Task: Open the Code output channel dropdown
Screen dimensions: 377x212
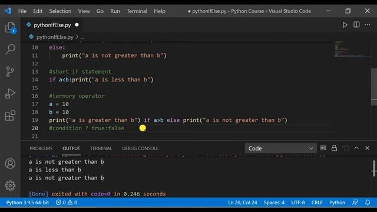Action: pos(280,148)
